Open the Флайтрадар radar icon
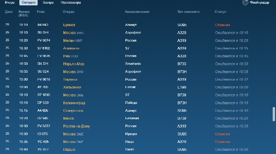 click(245, 3)
